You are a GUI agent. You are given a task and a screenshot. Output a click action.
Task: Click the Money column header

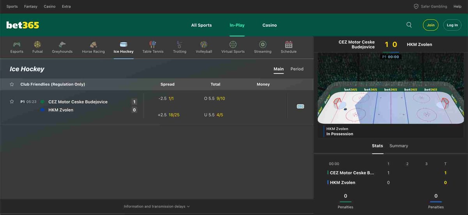[x=263, y=84]
